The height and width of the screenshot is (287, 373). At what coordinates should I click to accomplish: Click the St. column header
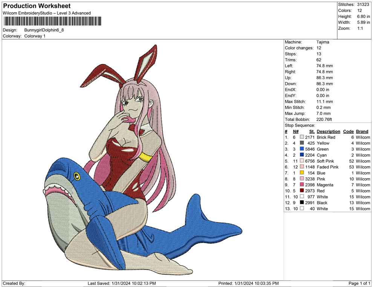pos(312,131)
